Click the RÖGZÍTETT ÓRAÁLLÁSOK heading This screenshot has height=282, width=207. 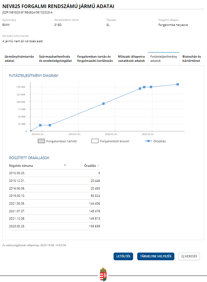coord(29,158)
